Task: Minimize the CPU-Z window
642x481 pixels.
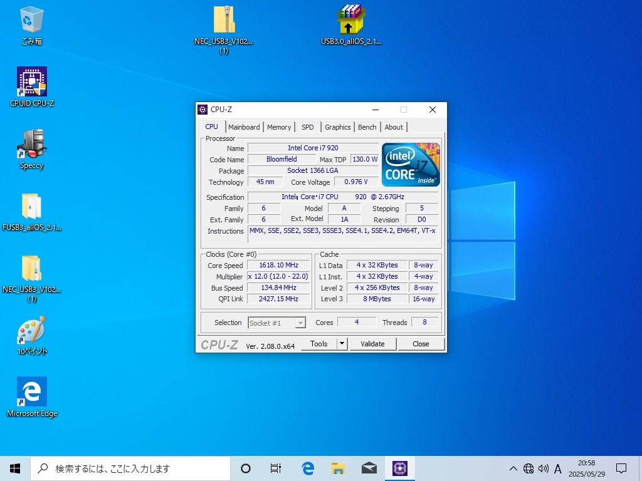Action: click(x=376, y=110)
